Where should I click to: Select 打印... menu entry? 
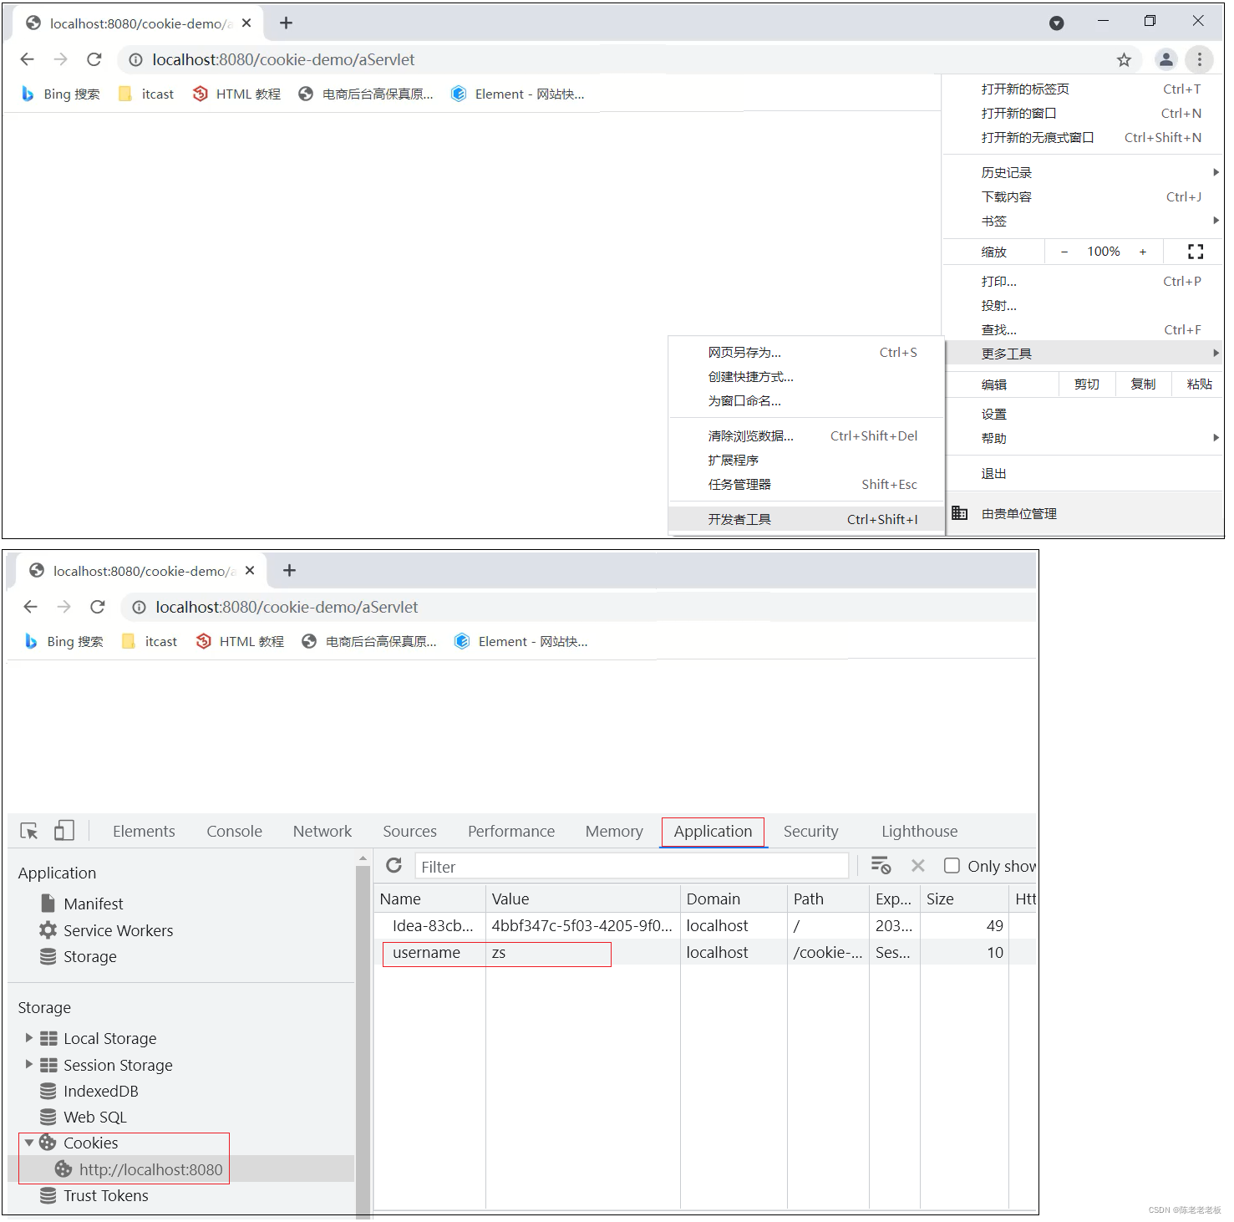point(1083,282)
